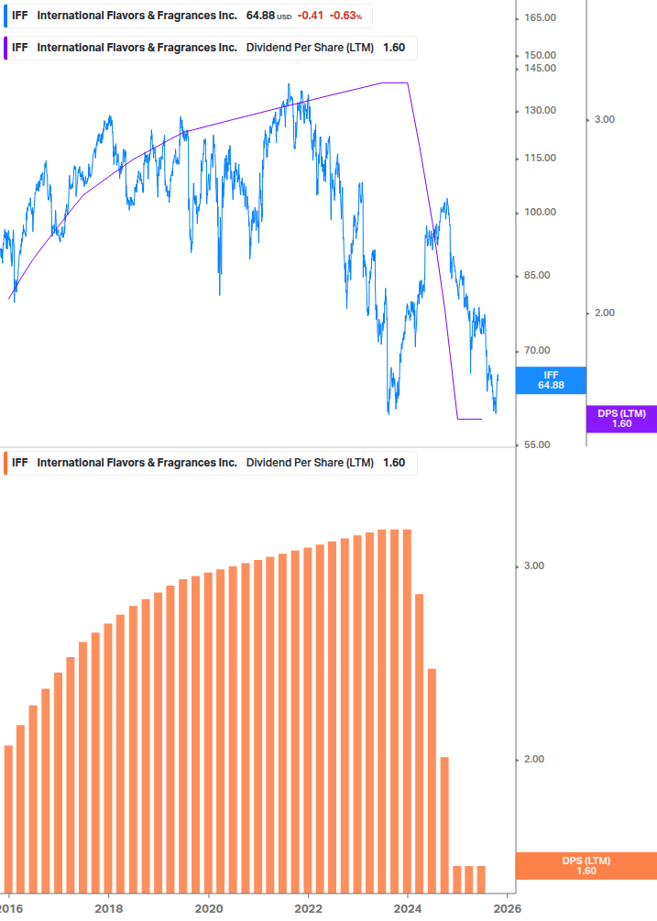Click the 2022 label on time axis
The width and height of the screenshot is (657, 921).
pyautogui.click(x=308, y=909)
